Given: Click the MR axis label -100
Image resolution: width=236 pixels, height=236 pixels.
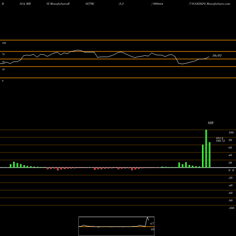Looking at the screenshot, I should 231,208.
